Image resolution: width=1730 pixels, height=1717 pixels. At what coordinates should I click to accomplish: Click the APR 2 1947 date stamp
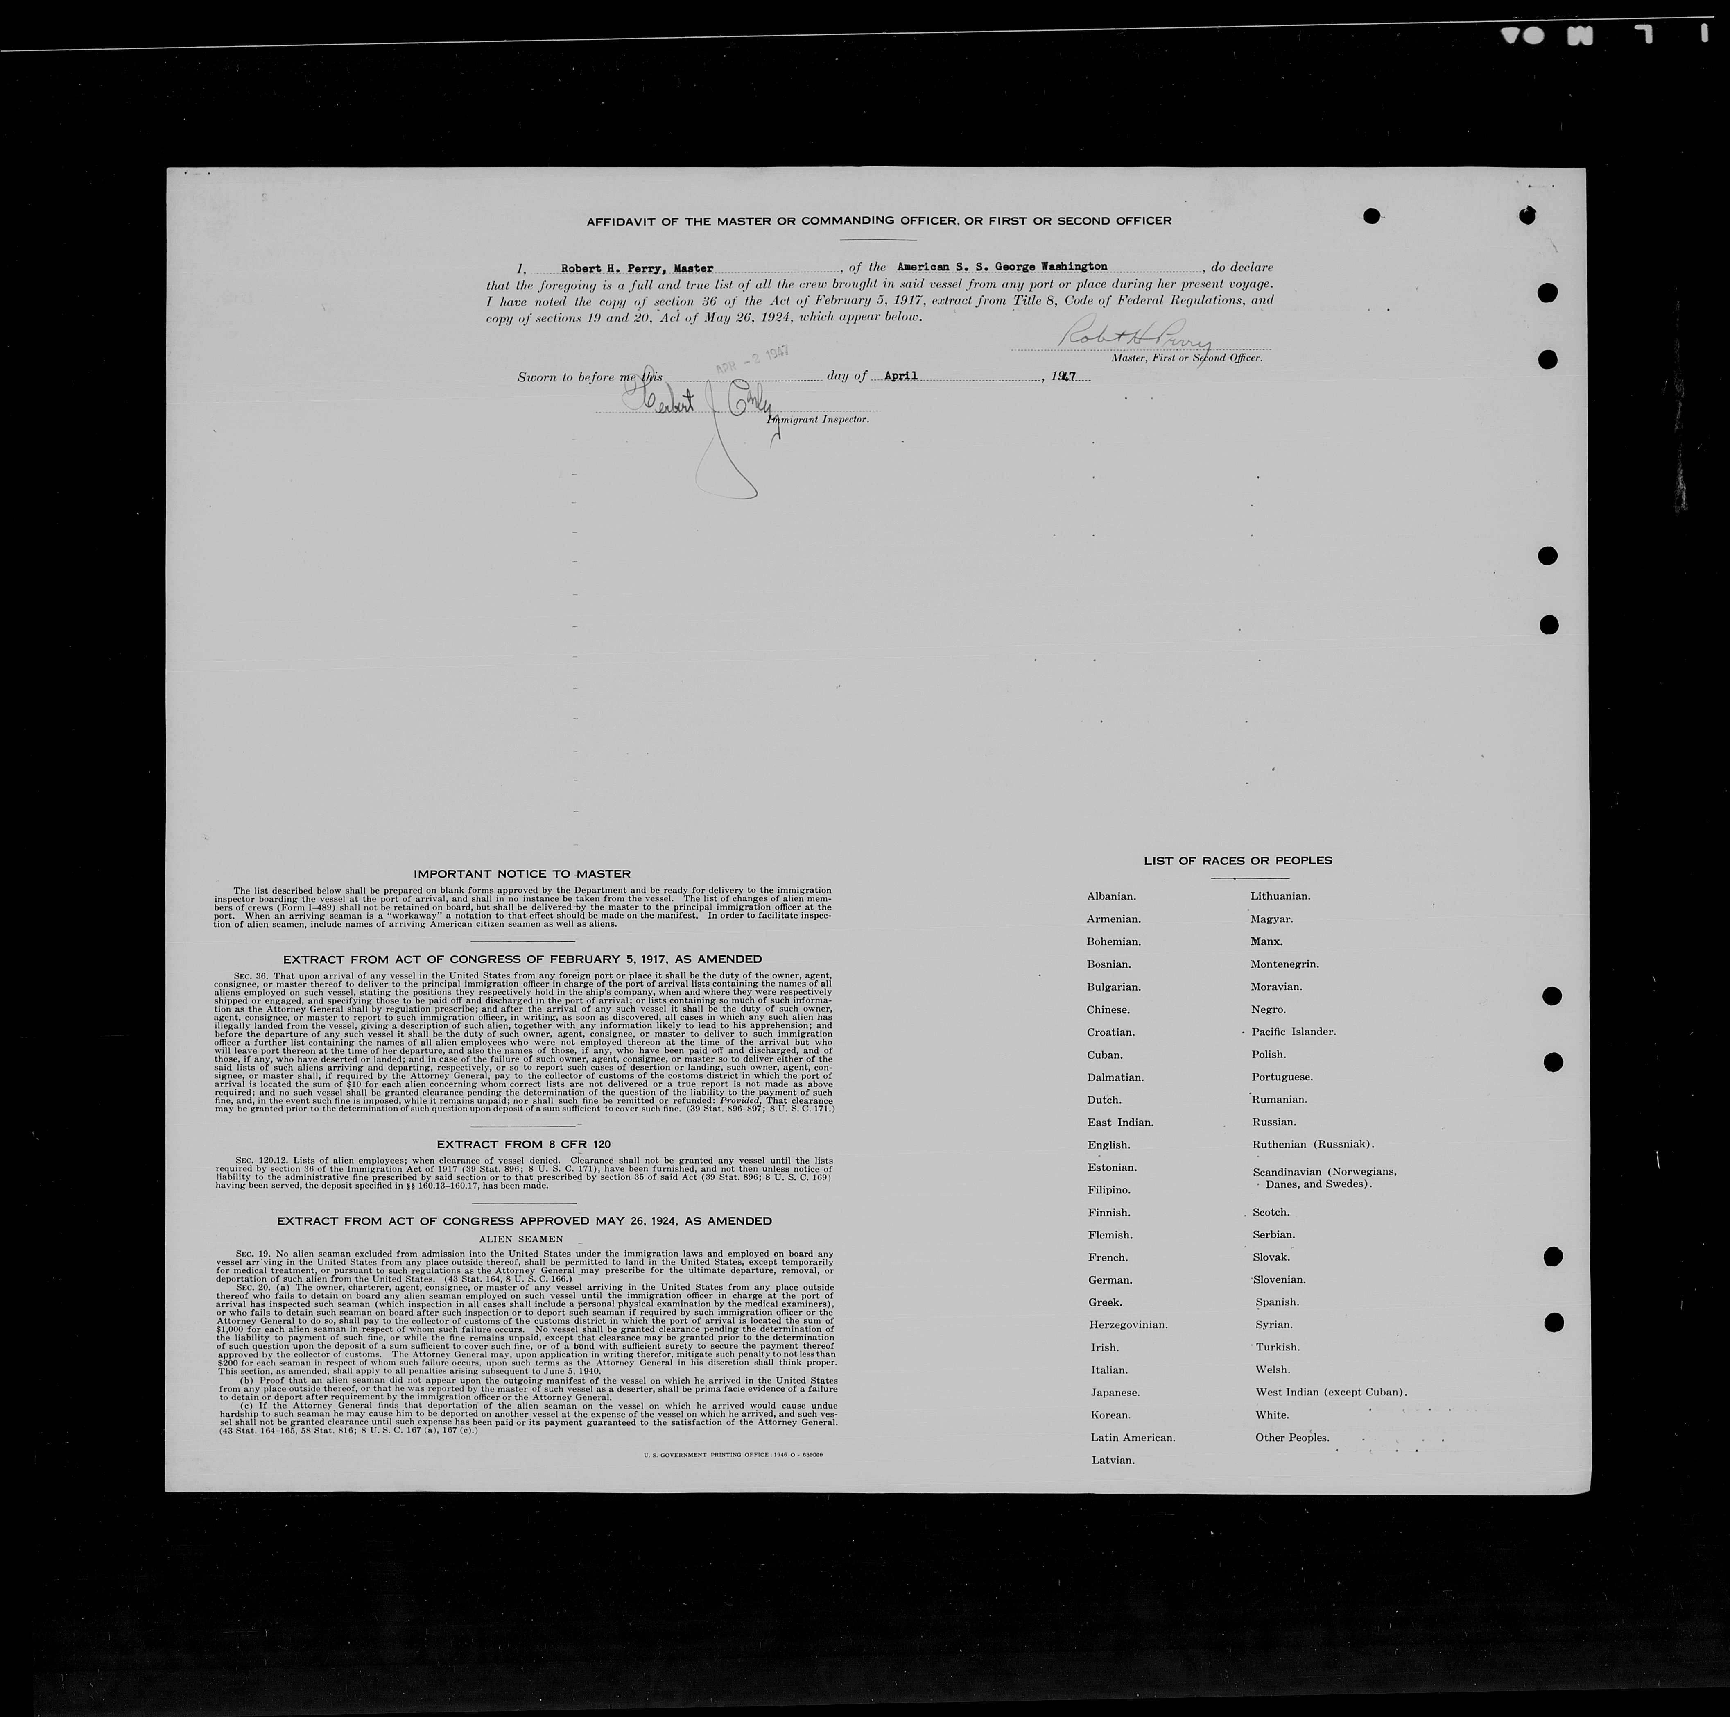[x=751, y=360]
